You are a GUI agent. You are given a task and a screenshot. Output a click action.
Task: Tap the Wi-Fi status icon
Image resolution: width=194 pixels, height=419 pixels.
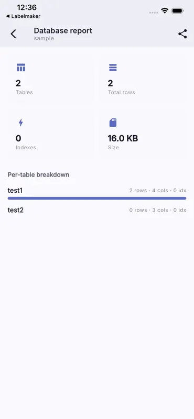165,10
